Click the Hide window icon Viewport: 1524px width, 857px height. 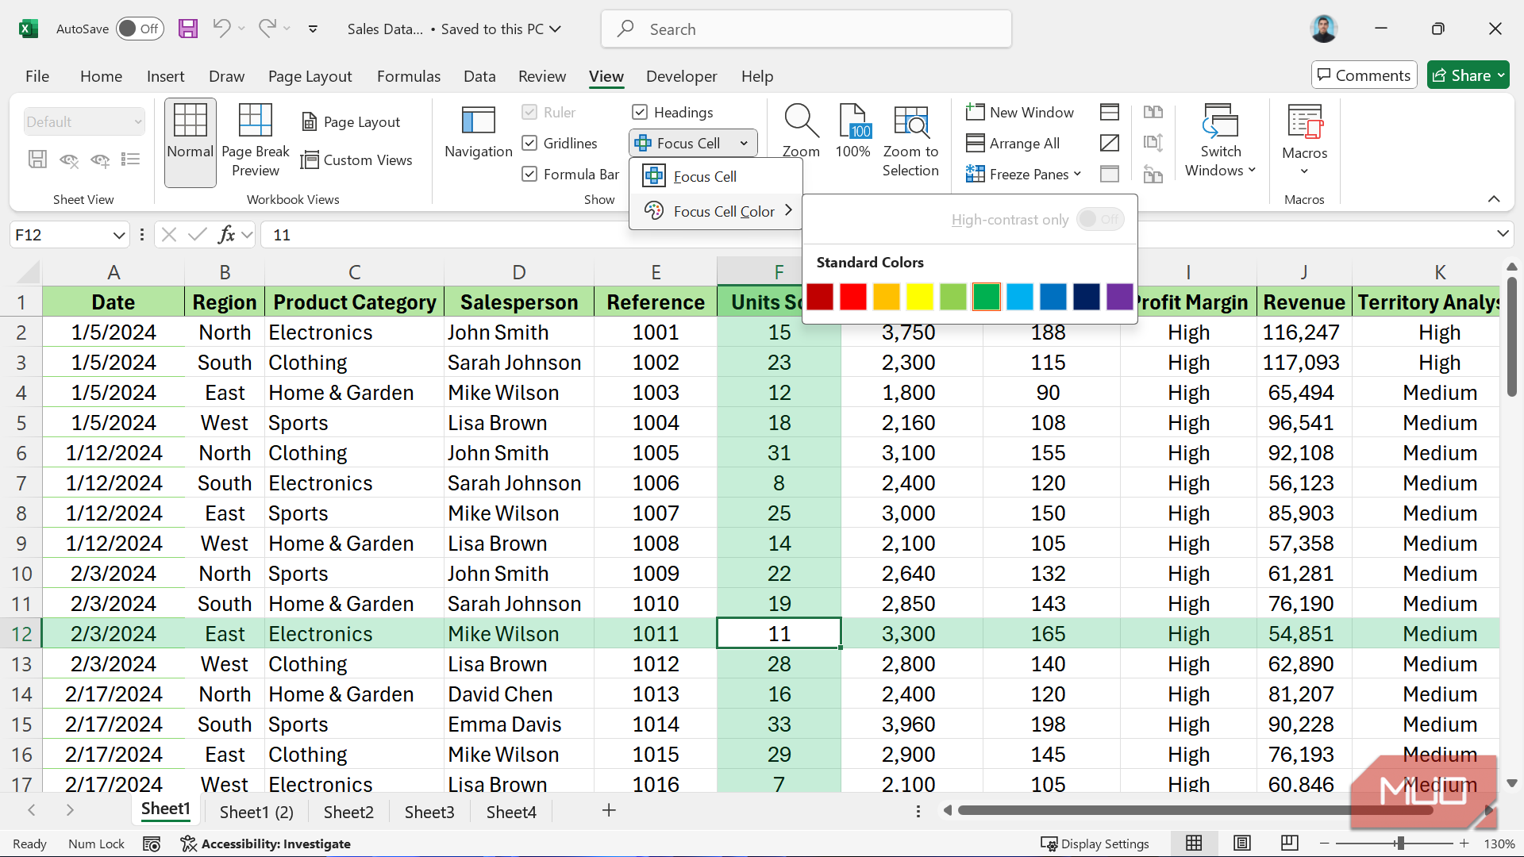pyautogui.click(x=1110, y=143)
